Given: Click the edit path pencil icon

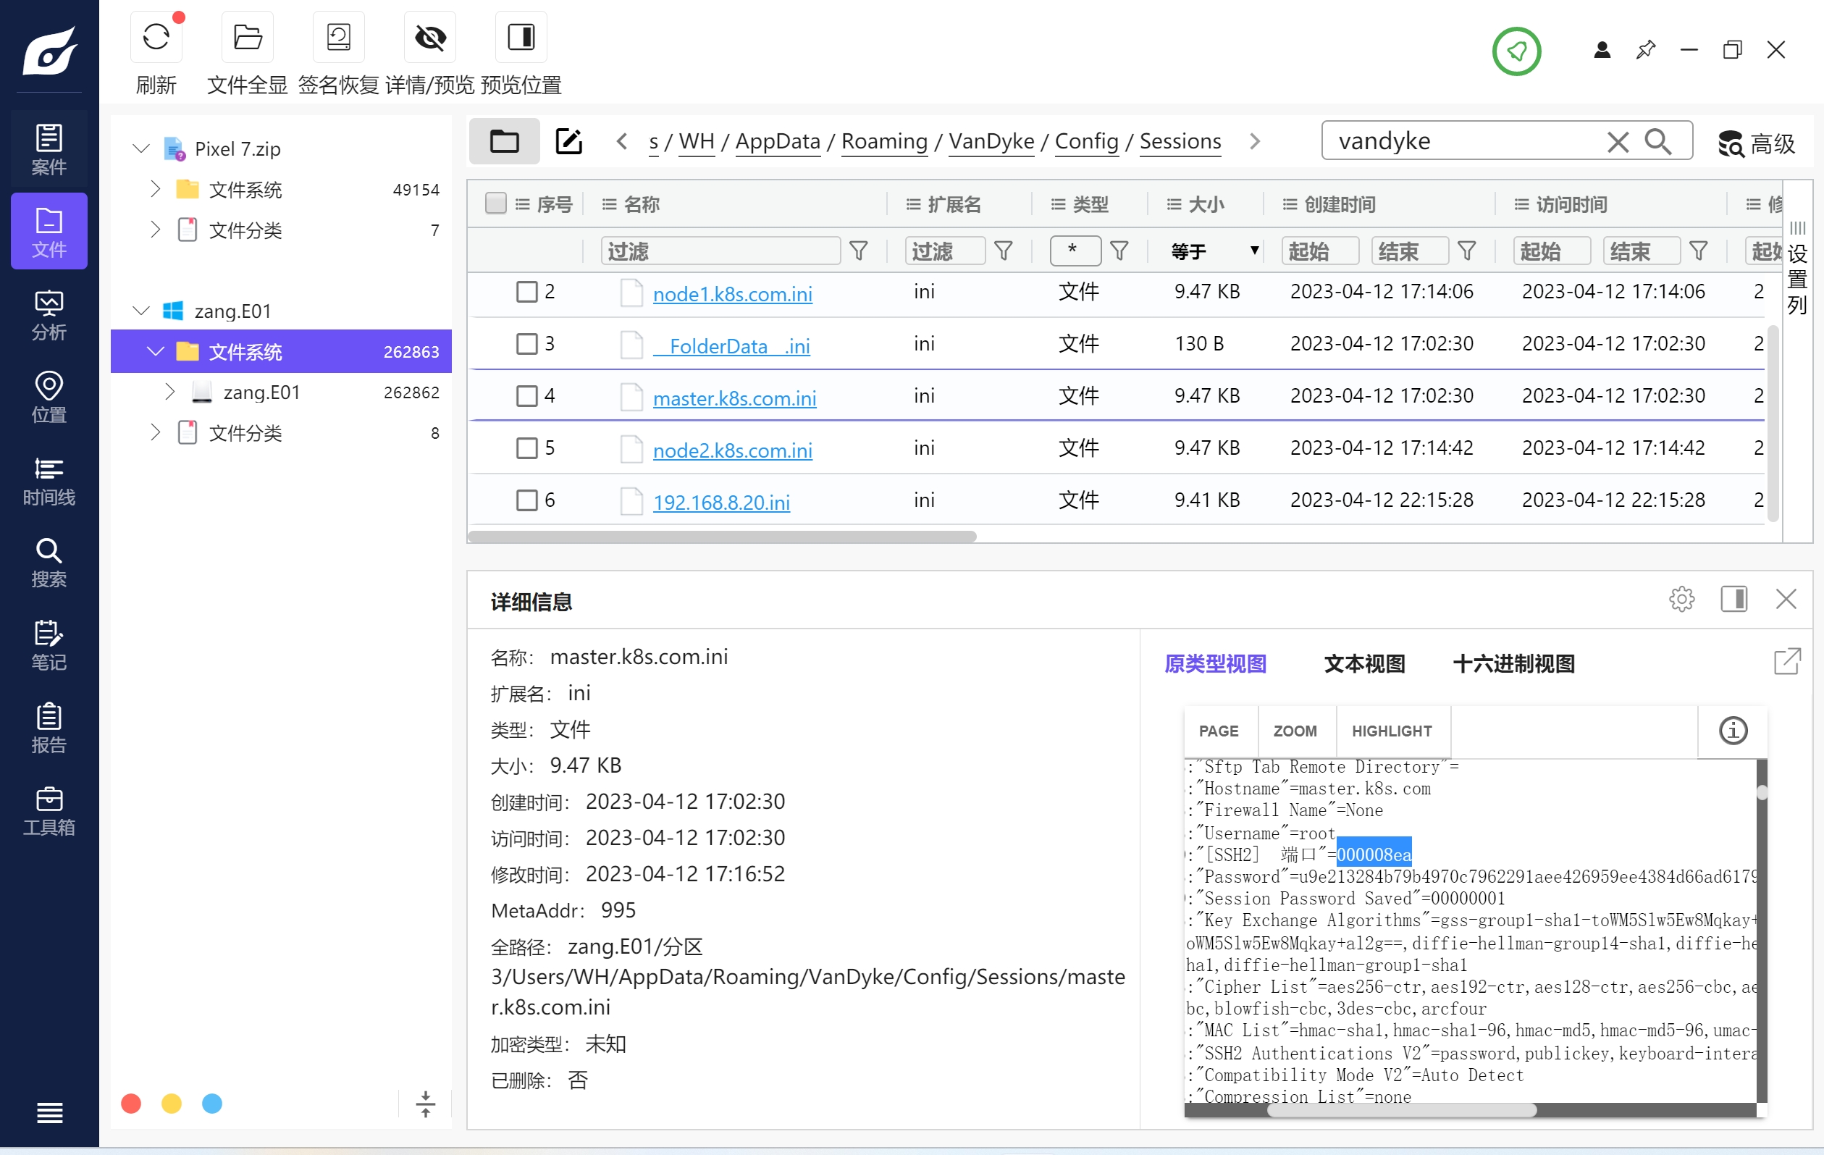Looking at the screenshot, I should 568,141.
